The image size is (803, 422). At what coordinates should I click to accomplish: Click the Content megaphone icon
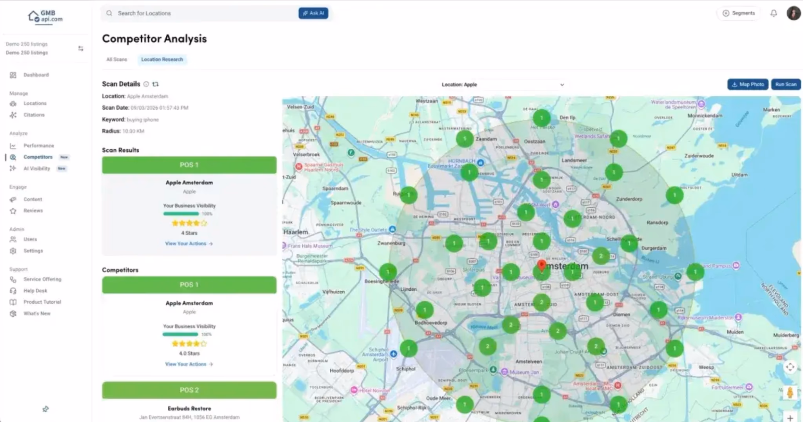point(13,199)
